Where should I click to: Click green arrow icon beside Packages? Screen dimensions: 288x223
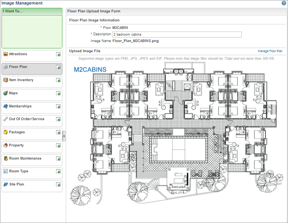point(58,132)
